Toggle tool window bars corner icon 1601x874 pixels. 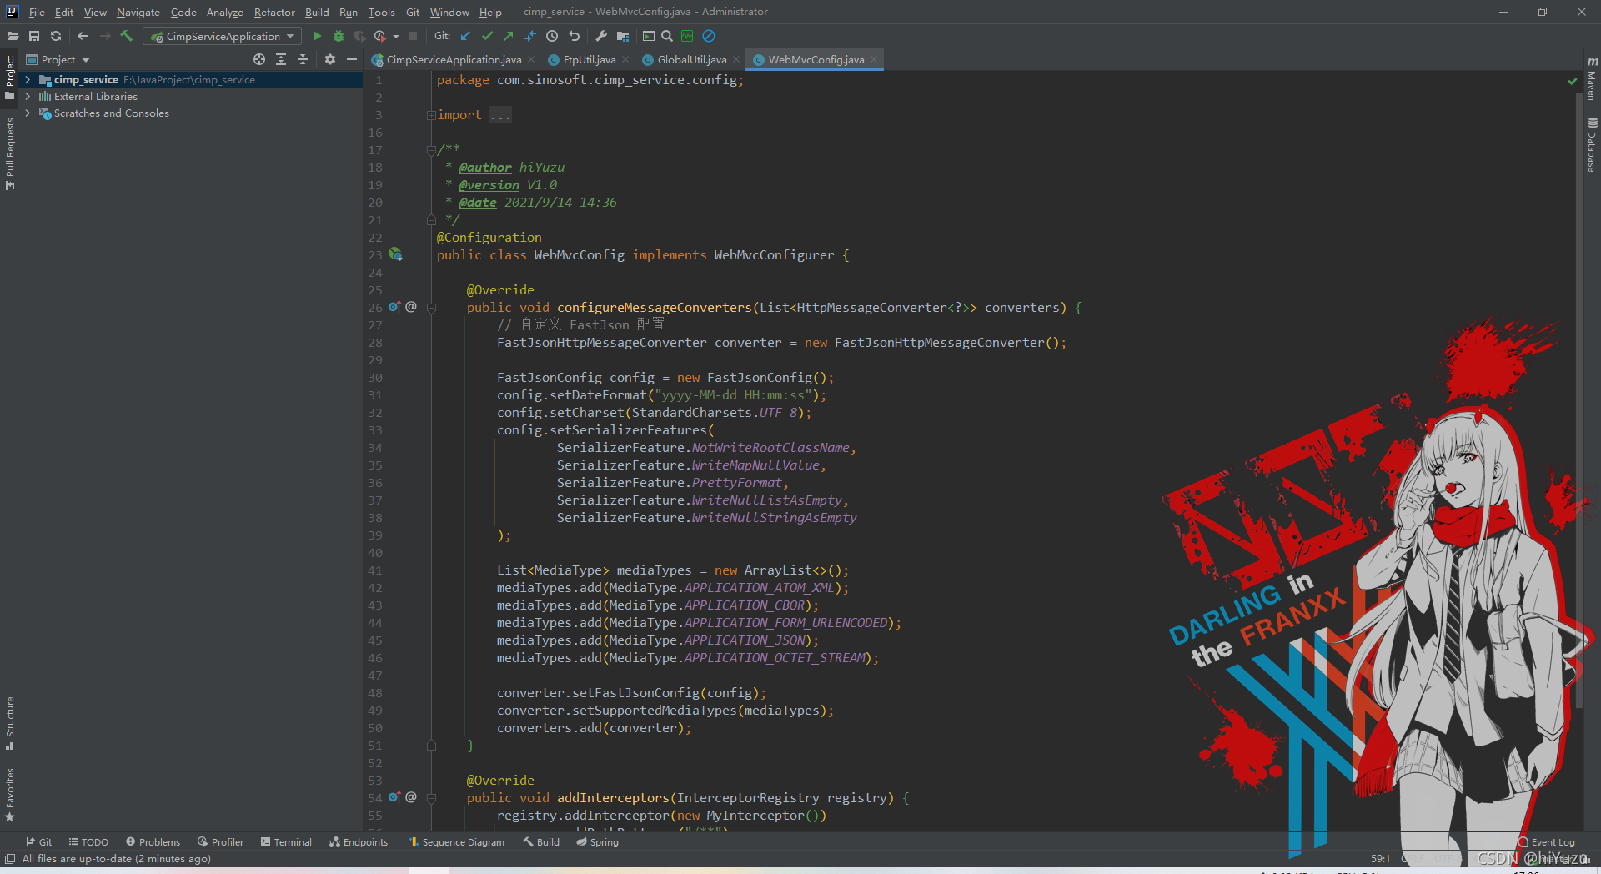click(x=10, y=859)
